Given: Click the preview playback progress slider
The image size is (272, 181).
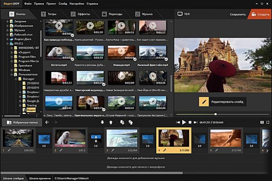Looking at the screenshot, I should [x=215, y=114].
